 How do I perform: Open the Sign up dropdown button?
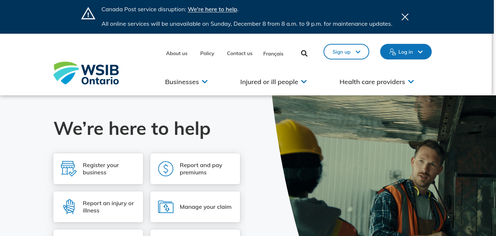(346, 51)
